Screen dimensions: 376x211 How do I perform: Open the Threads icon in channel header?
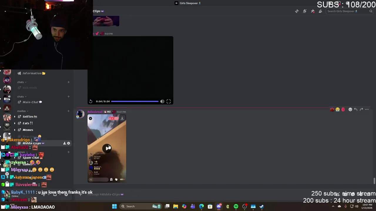(x=297, y=11)
